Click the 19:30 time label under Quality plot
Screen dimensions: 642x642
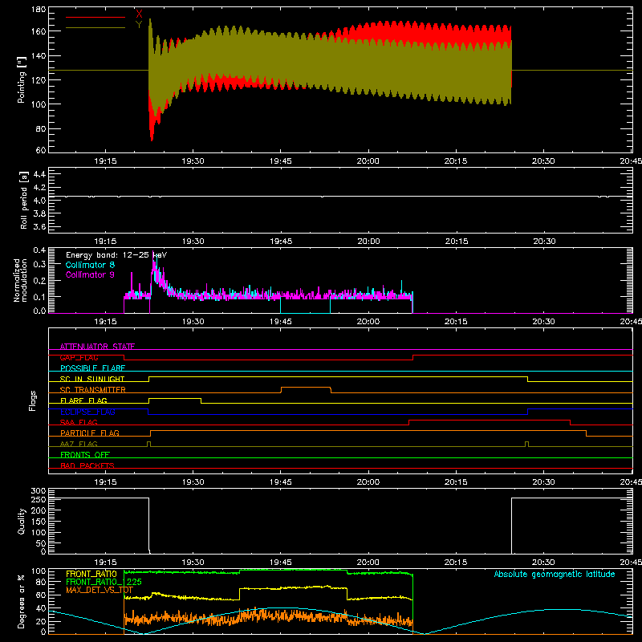pos(193,563)
